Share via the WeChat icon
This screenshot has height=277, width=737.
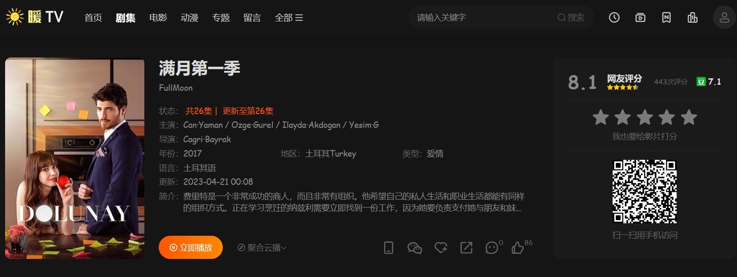[414, 248]
